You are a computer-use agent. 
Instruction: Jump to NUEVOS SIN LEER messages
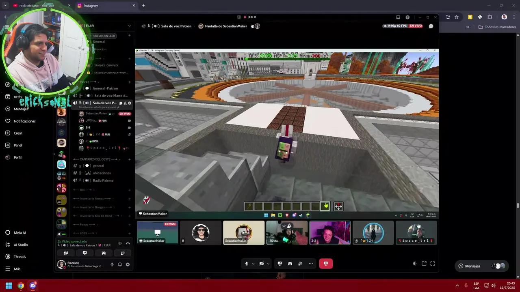coord(104,36)
